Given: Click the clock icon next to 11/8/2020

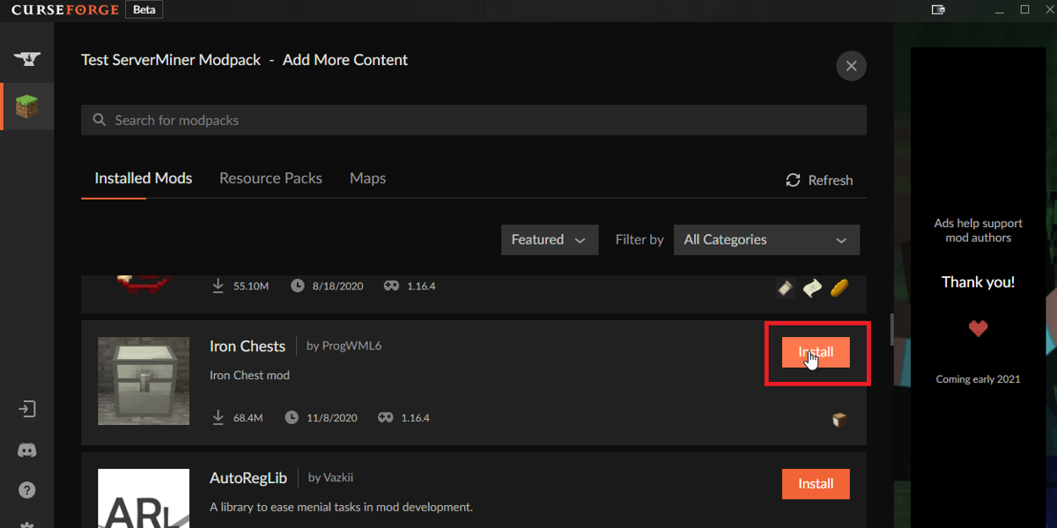Looking at the screenshot, I should 292,417.
